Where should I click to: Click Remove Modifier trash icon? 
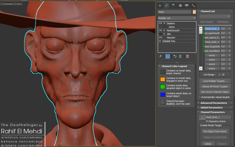click(x=180, y=56)
